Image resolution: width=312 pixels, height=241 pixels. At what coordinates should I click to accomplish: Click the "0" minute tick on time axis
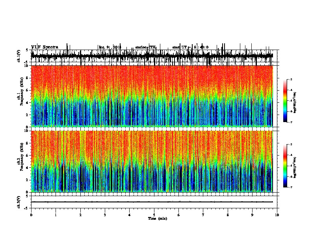click(x=31, y=215)
